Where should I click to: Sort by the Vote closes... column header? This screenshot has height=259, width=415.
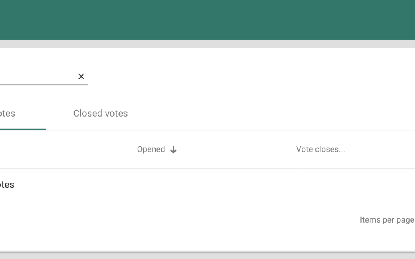click(x=320, y=149)
